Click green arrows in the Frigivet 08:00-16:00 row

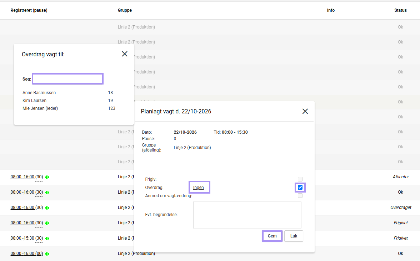coord(47,223)
